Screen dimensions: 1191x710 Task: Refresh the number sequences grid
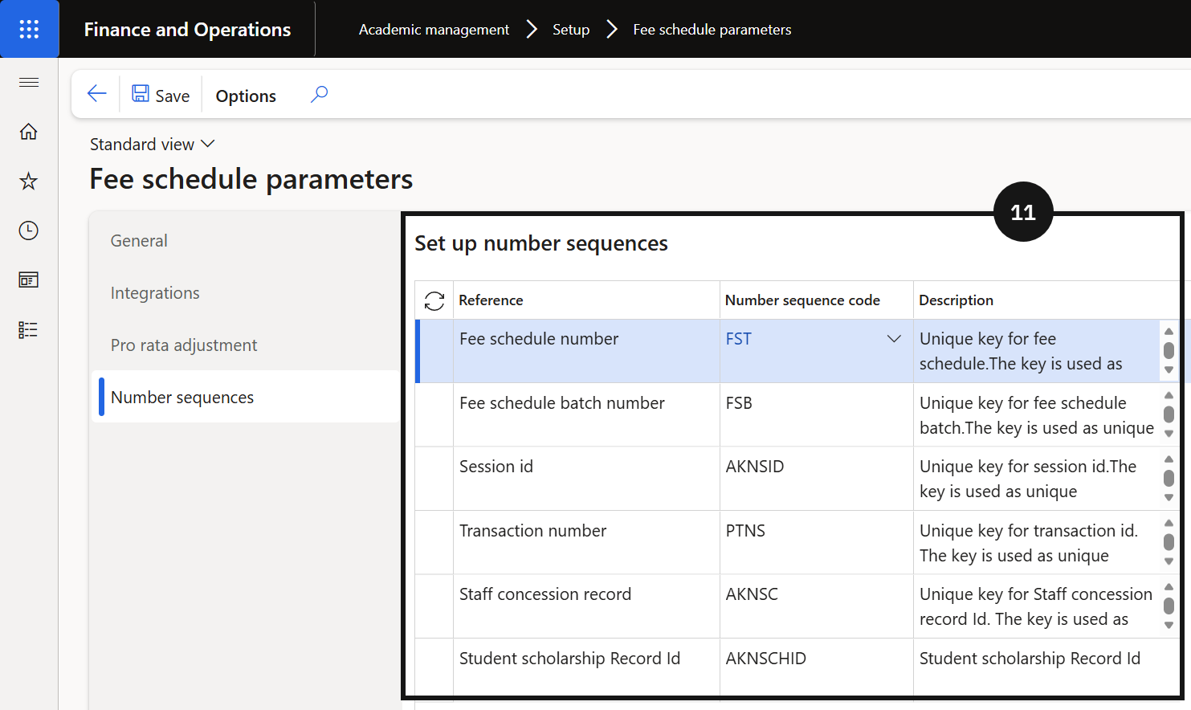[434, 301]
